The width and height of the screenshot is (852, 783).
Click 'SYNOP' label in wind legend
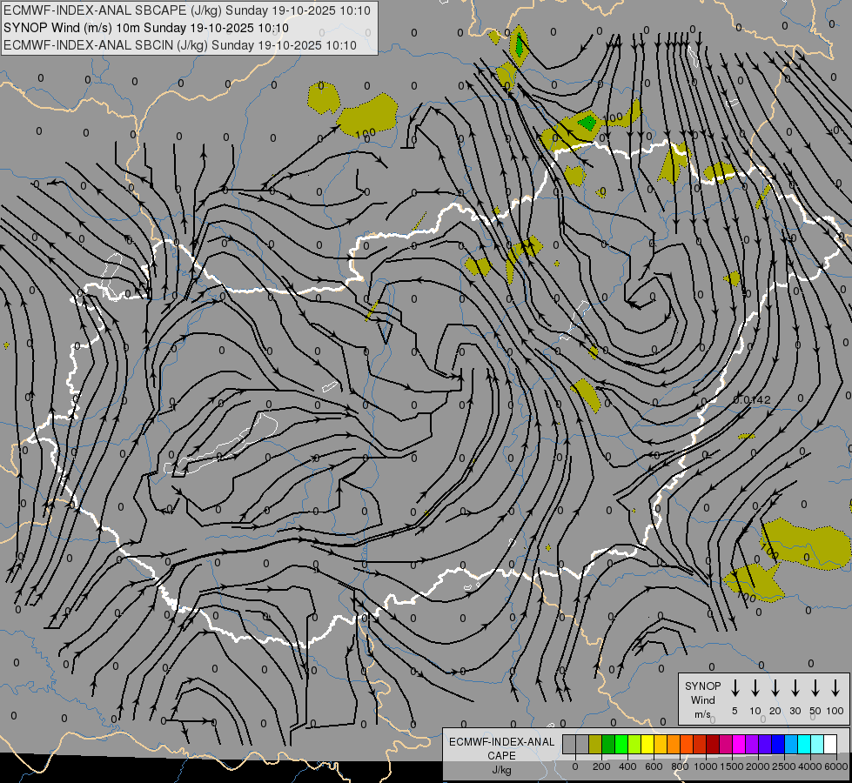pyautogui.click(x=702, y=686)
